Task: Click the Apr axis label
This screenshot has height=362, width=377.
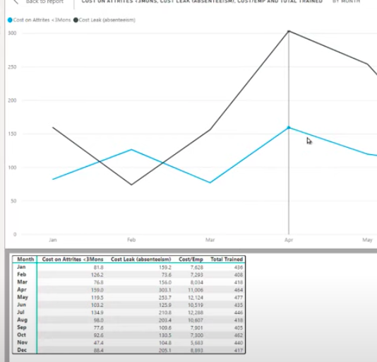Action: click(x=289, y=240)
